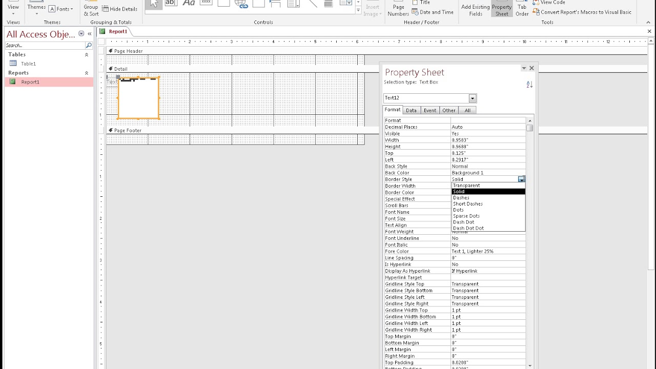This screenshot has height=369, width=656.
Task: Collapse the Tables group
Action: click(x=86, y=54)
